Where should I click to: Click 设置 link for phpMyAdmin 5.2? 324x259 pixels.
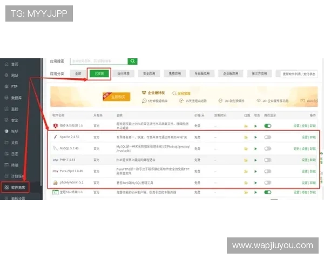305,183
